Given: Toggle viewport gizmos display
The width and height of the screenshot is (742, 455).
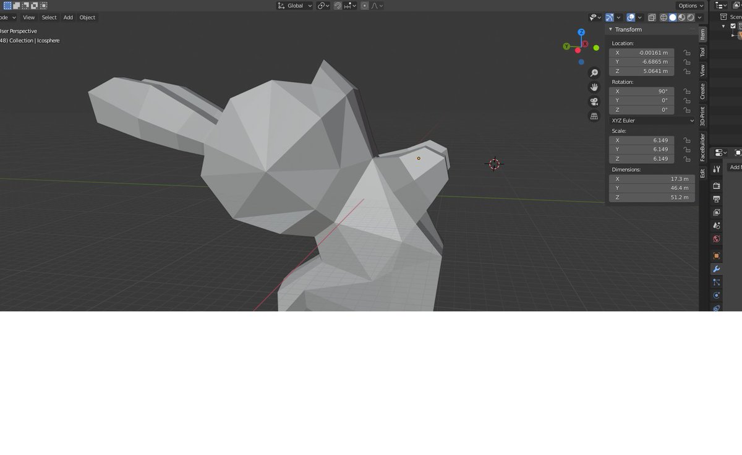Looking at the screenshot, I should click(x=610, y=17).
